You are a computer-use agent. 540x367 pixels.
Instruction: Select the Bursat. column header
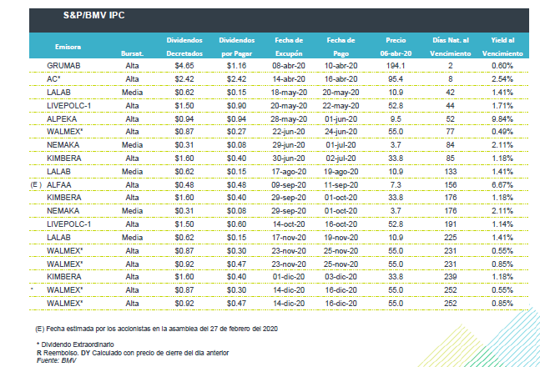pos(132,53)
